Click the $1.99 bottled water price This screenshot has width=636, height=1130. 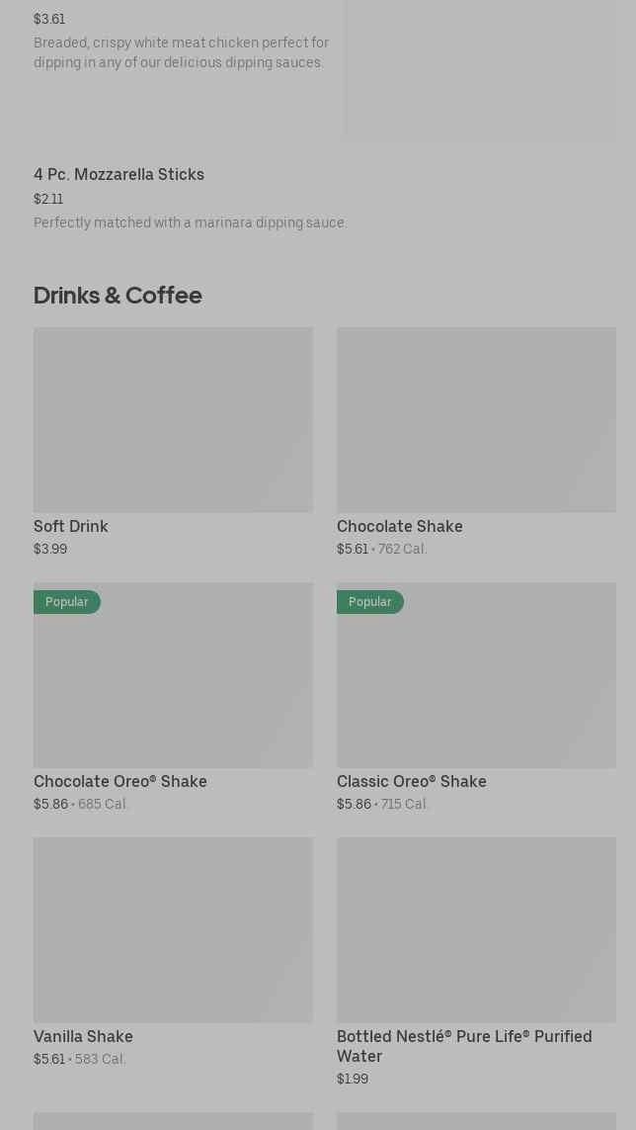(353, 1080)
